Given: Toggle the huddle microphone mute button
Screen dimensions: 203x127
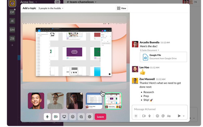Looking at the screenshot, I should [x=47, y=117].
